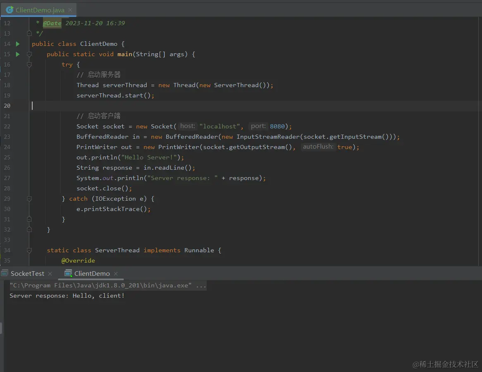
Task: Click the run gutter icon beside class ClientDemo
Action: pyautogui.click(x=18, y=44)
